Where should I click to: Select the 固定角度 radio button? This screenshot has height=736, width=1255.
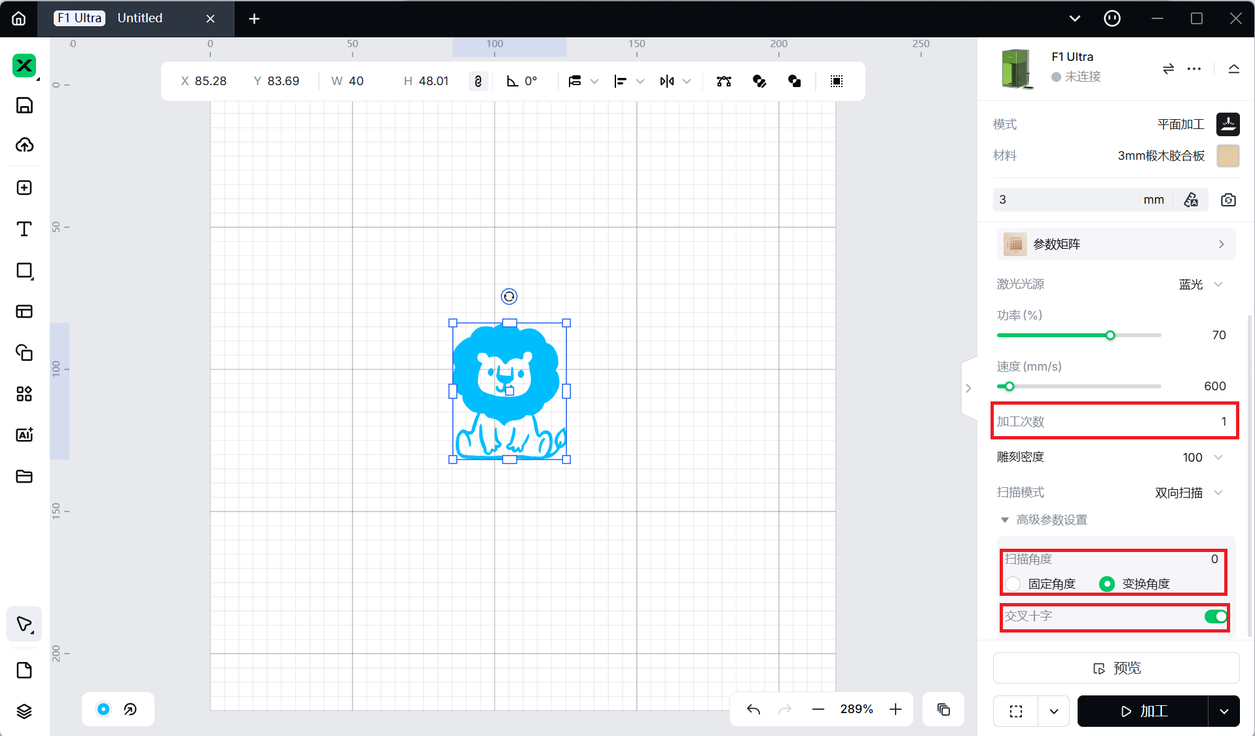pyautogui.click(x=1013, y=583)
